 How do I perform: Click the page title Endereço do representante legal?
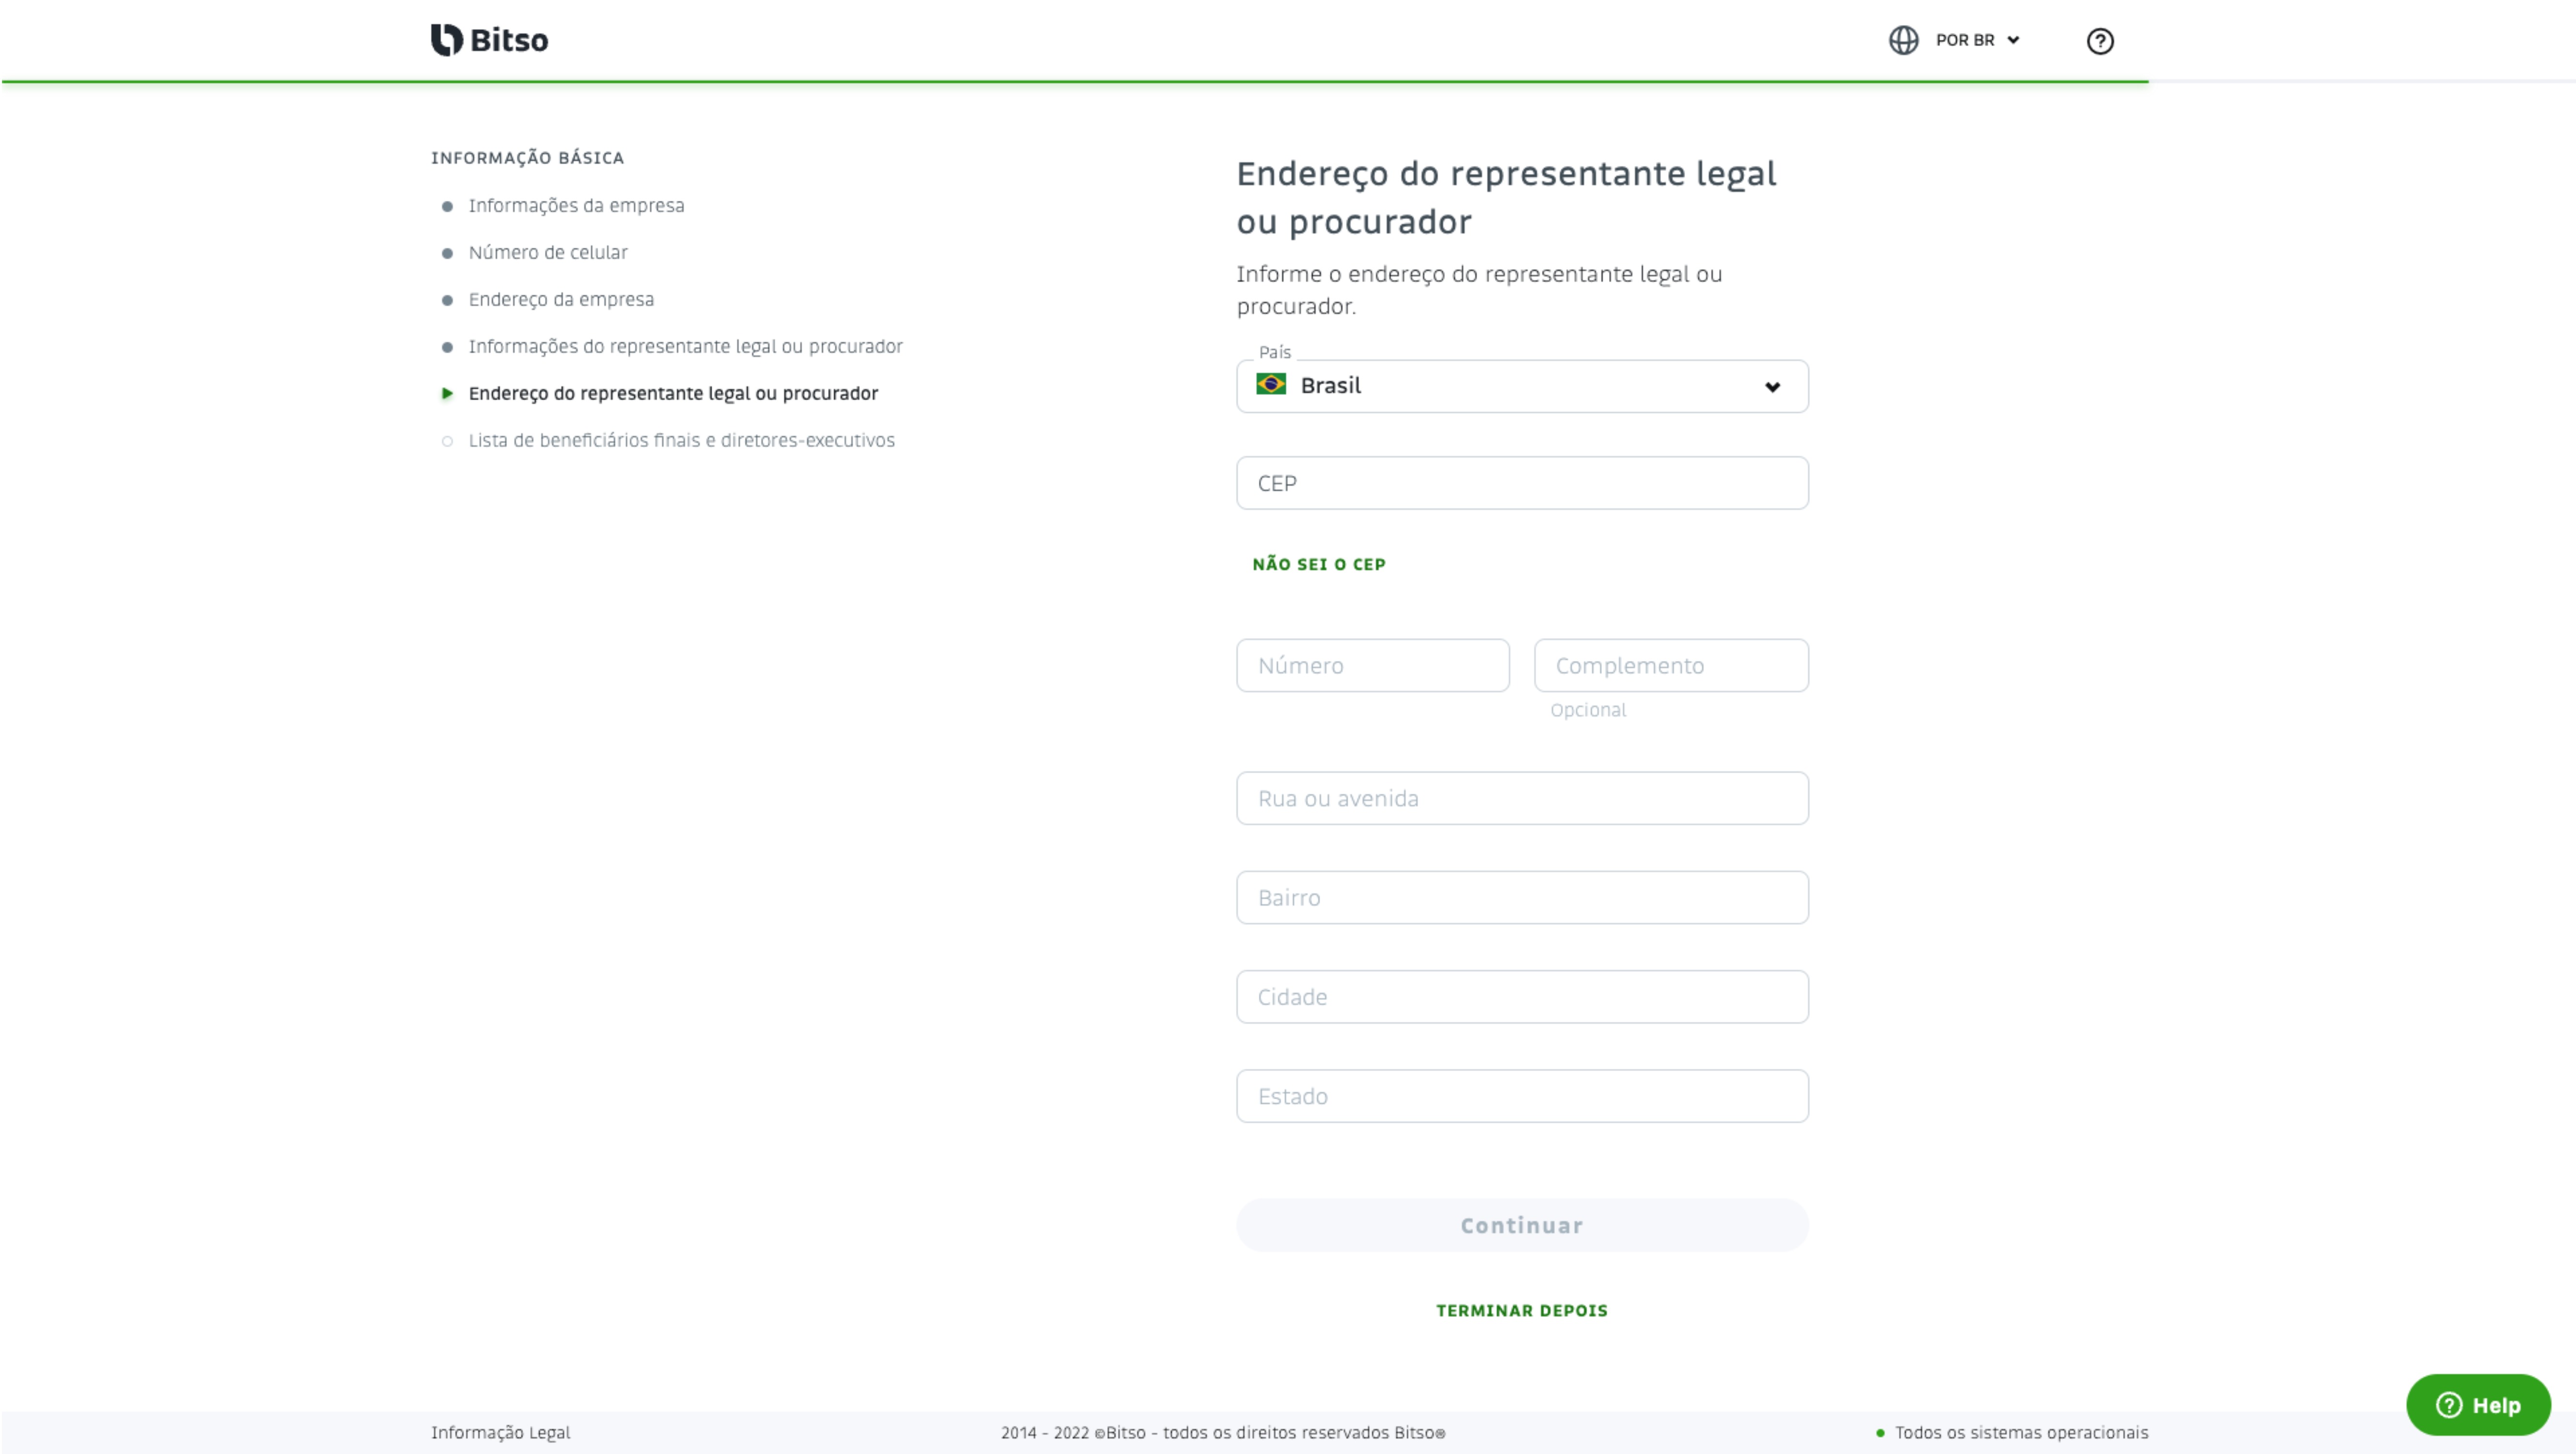click(x=1506, y=197)
